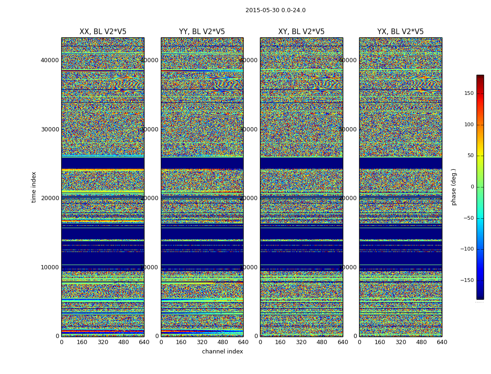Viewport: 491px width, 374px height.
Task: Click the −50 tick label on the colorbar
Action: tap(468, 218)
